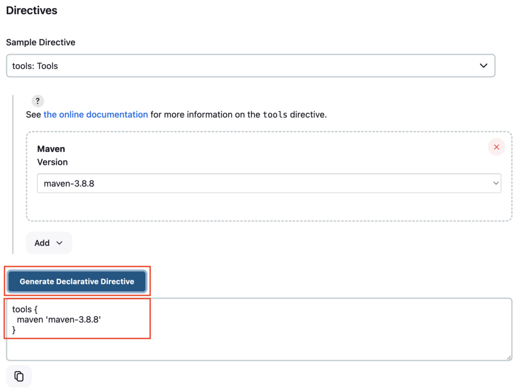The width and height of the screenshot is (519, 391).
Task: Select the "maven 'maven-3.8.8'" line
Action: pos(59,319)
